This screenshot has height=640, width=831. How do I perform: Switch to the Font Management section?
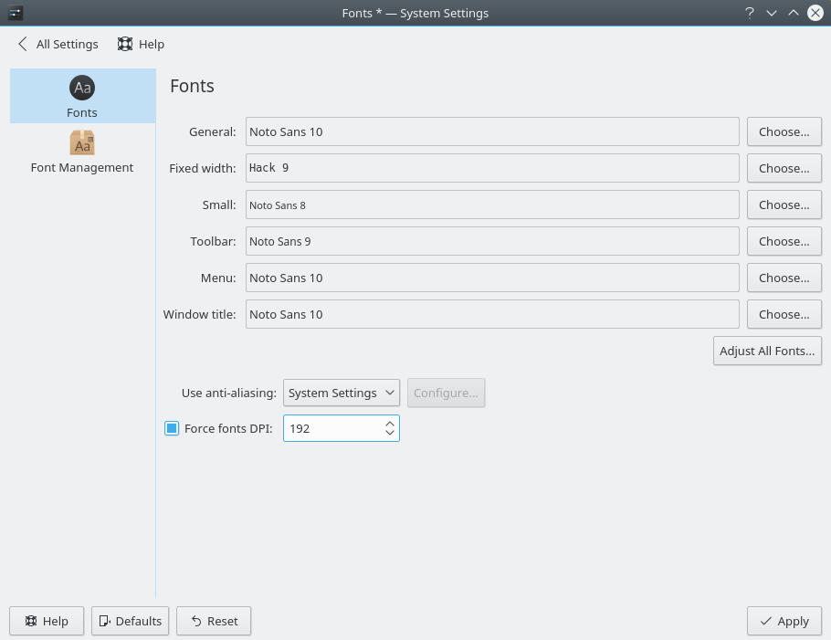(x=81, y=151)
